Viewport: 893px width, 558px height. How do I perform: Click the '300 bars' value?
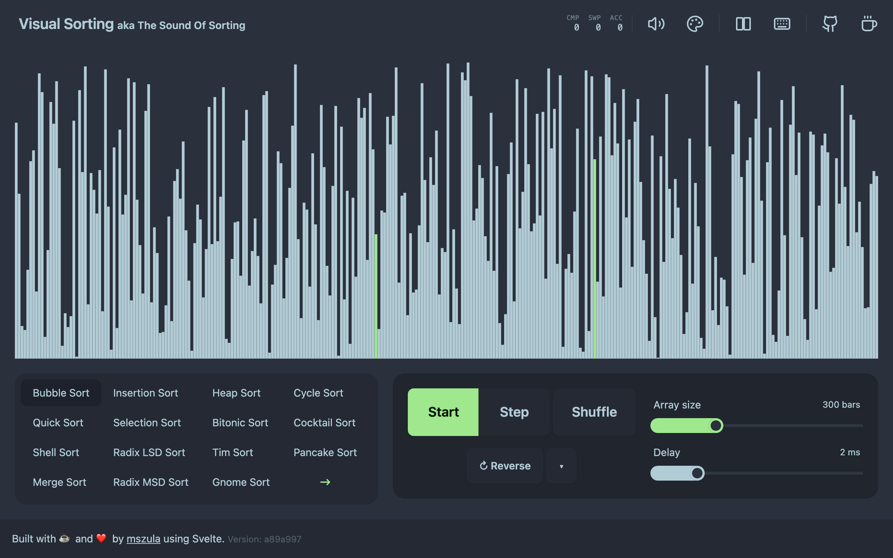841,405
